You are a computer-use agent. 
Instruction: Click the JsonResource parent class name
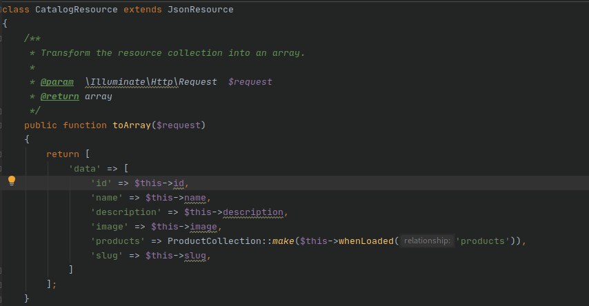200,10
